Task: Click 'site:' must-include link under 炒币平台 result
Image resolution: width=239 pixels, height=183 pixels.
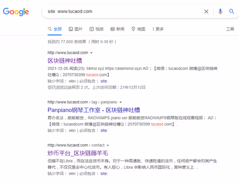Action: pos(104,173)
